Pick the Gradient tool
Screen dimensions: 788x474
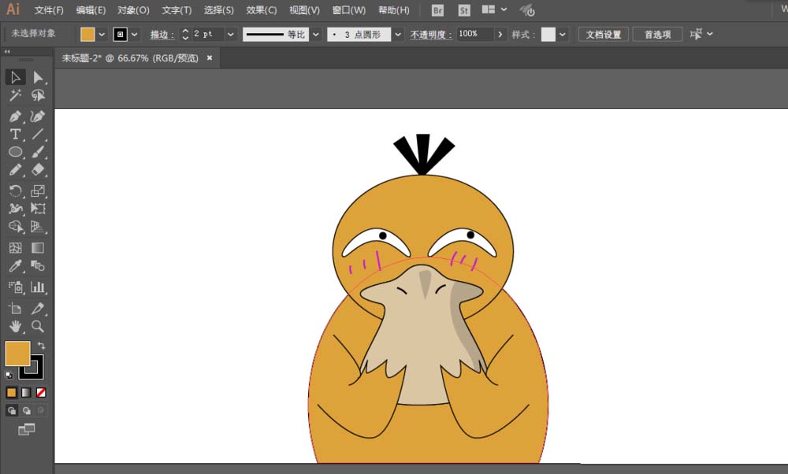pyautogui.click(x=38, y=248)
